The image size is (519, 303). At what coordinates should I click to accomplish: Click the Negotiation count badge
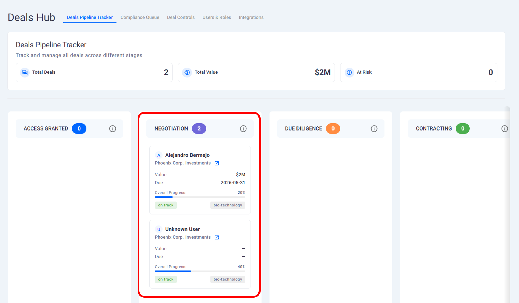click(x=199, y=129)
